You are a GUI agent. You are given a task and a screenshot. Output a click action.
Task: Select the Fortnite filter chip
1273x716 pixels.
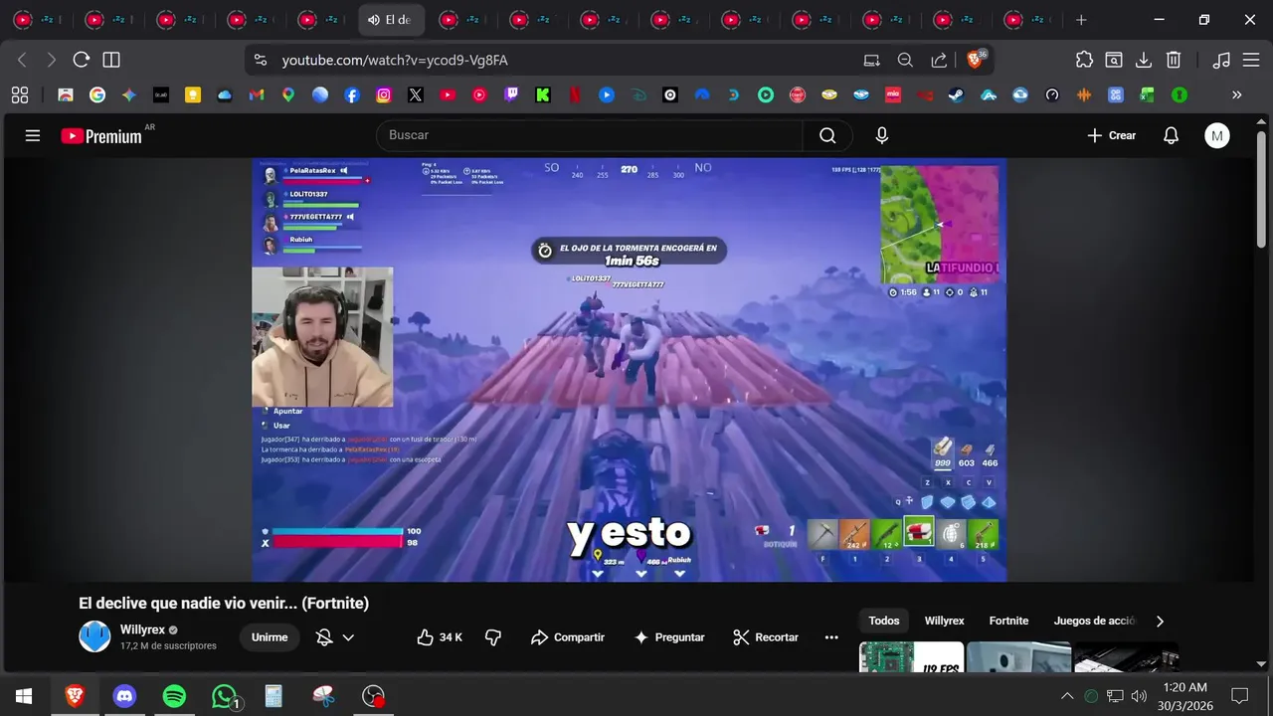click(x=1008, y=621)
